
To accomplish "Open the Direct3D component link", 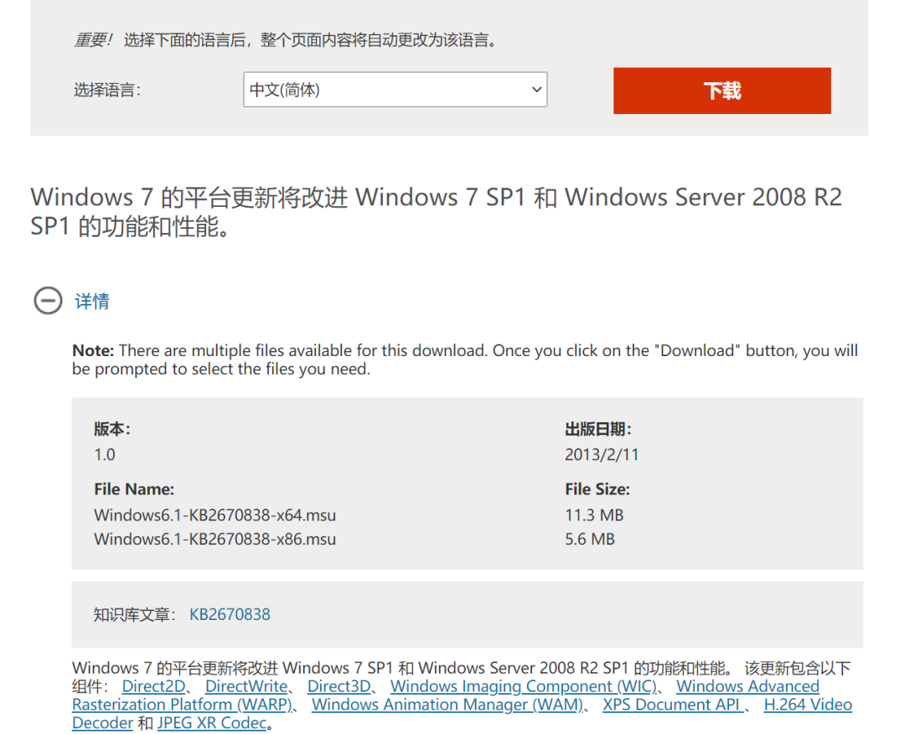I will [x=339, y=686].
